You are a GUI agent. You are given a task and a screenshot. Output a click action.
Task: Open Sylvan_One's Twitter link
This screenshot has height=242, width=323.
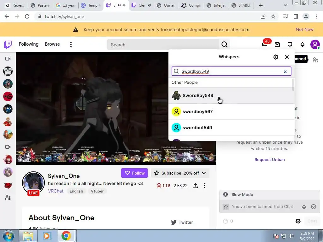click(x=182, y=222)
